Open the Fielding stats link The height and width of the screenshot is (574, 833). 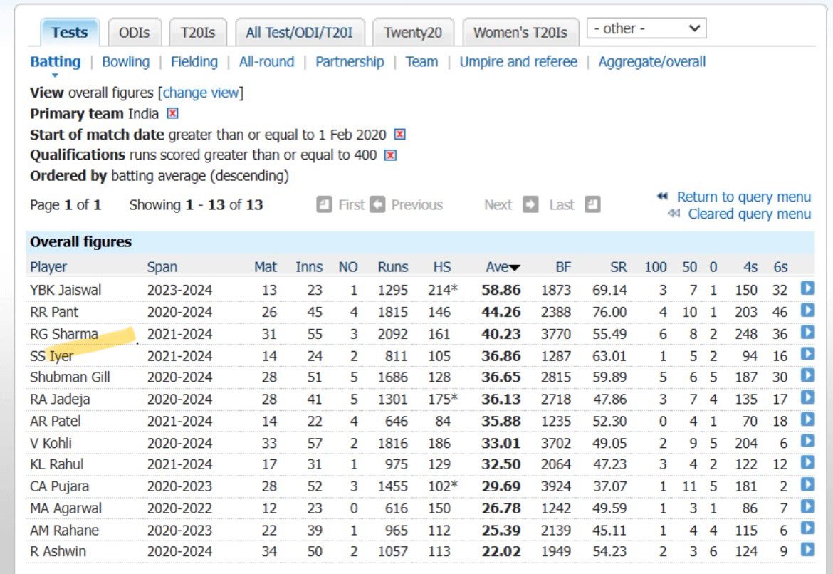click(194, 62)
